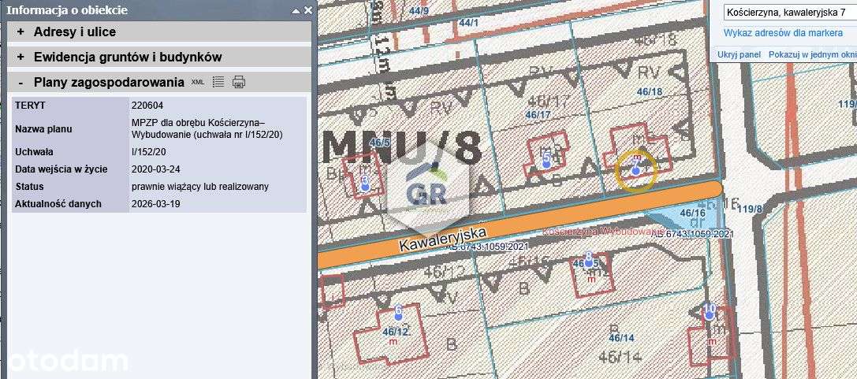Click Status value prawnie wiążący lub realizowany
The height and width of the screenshot is (379, 857).
pos(200,187)
